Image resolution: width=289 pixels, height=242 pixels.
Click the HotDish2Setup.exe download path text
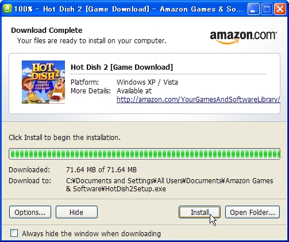pos(169,185)
